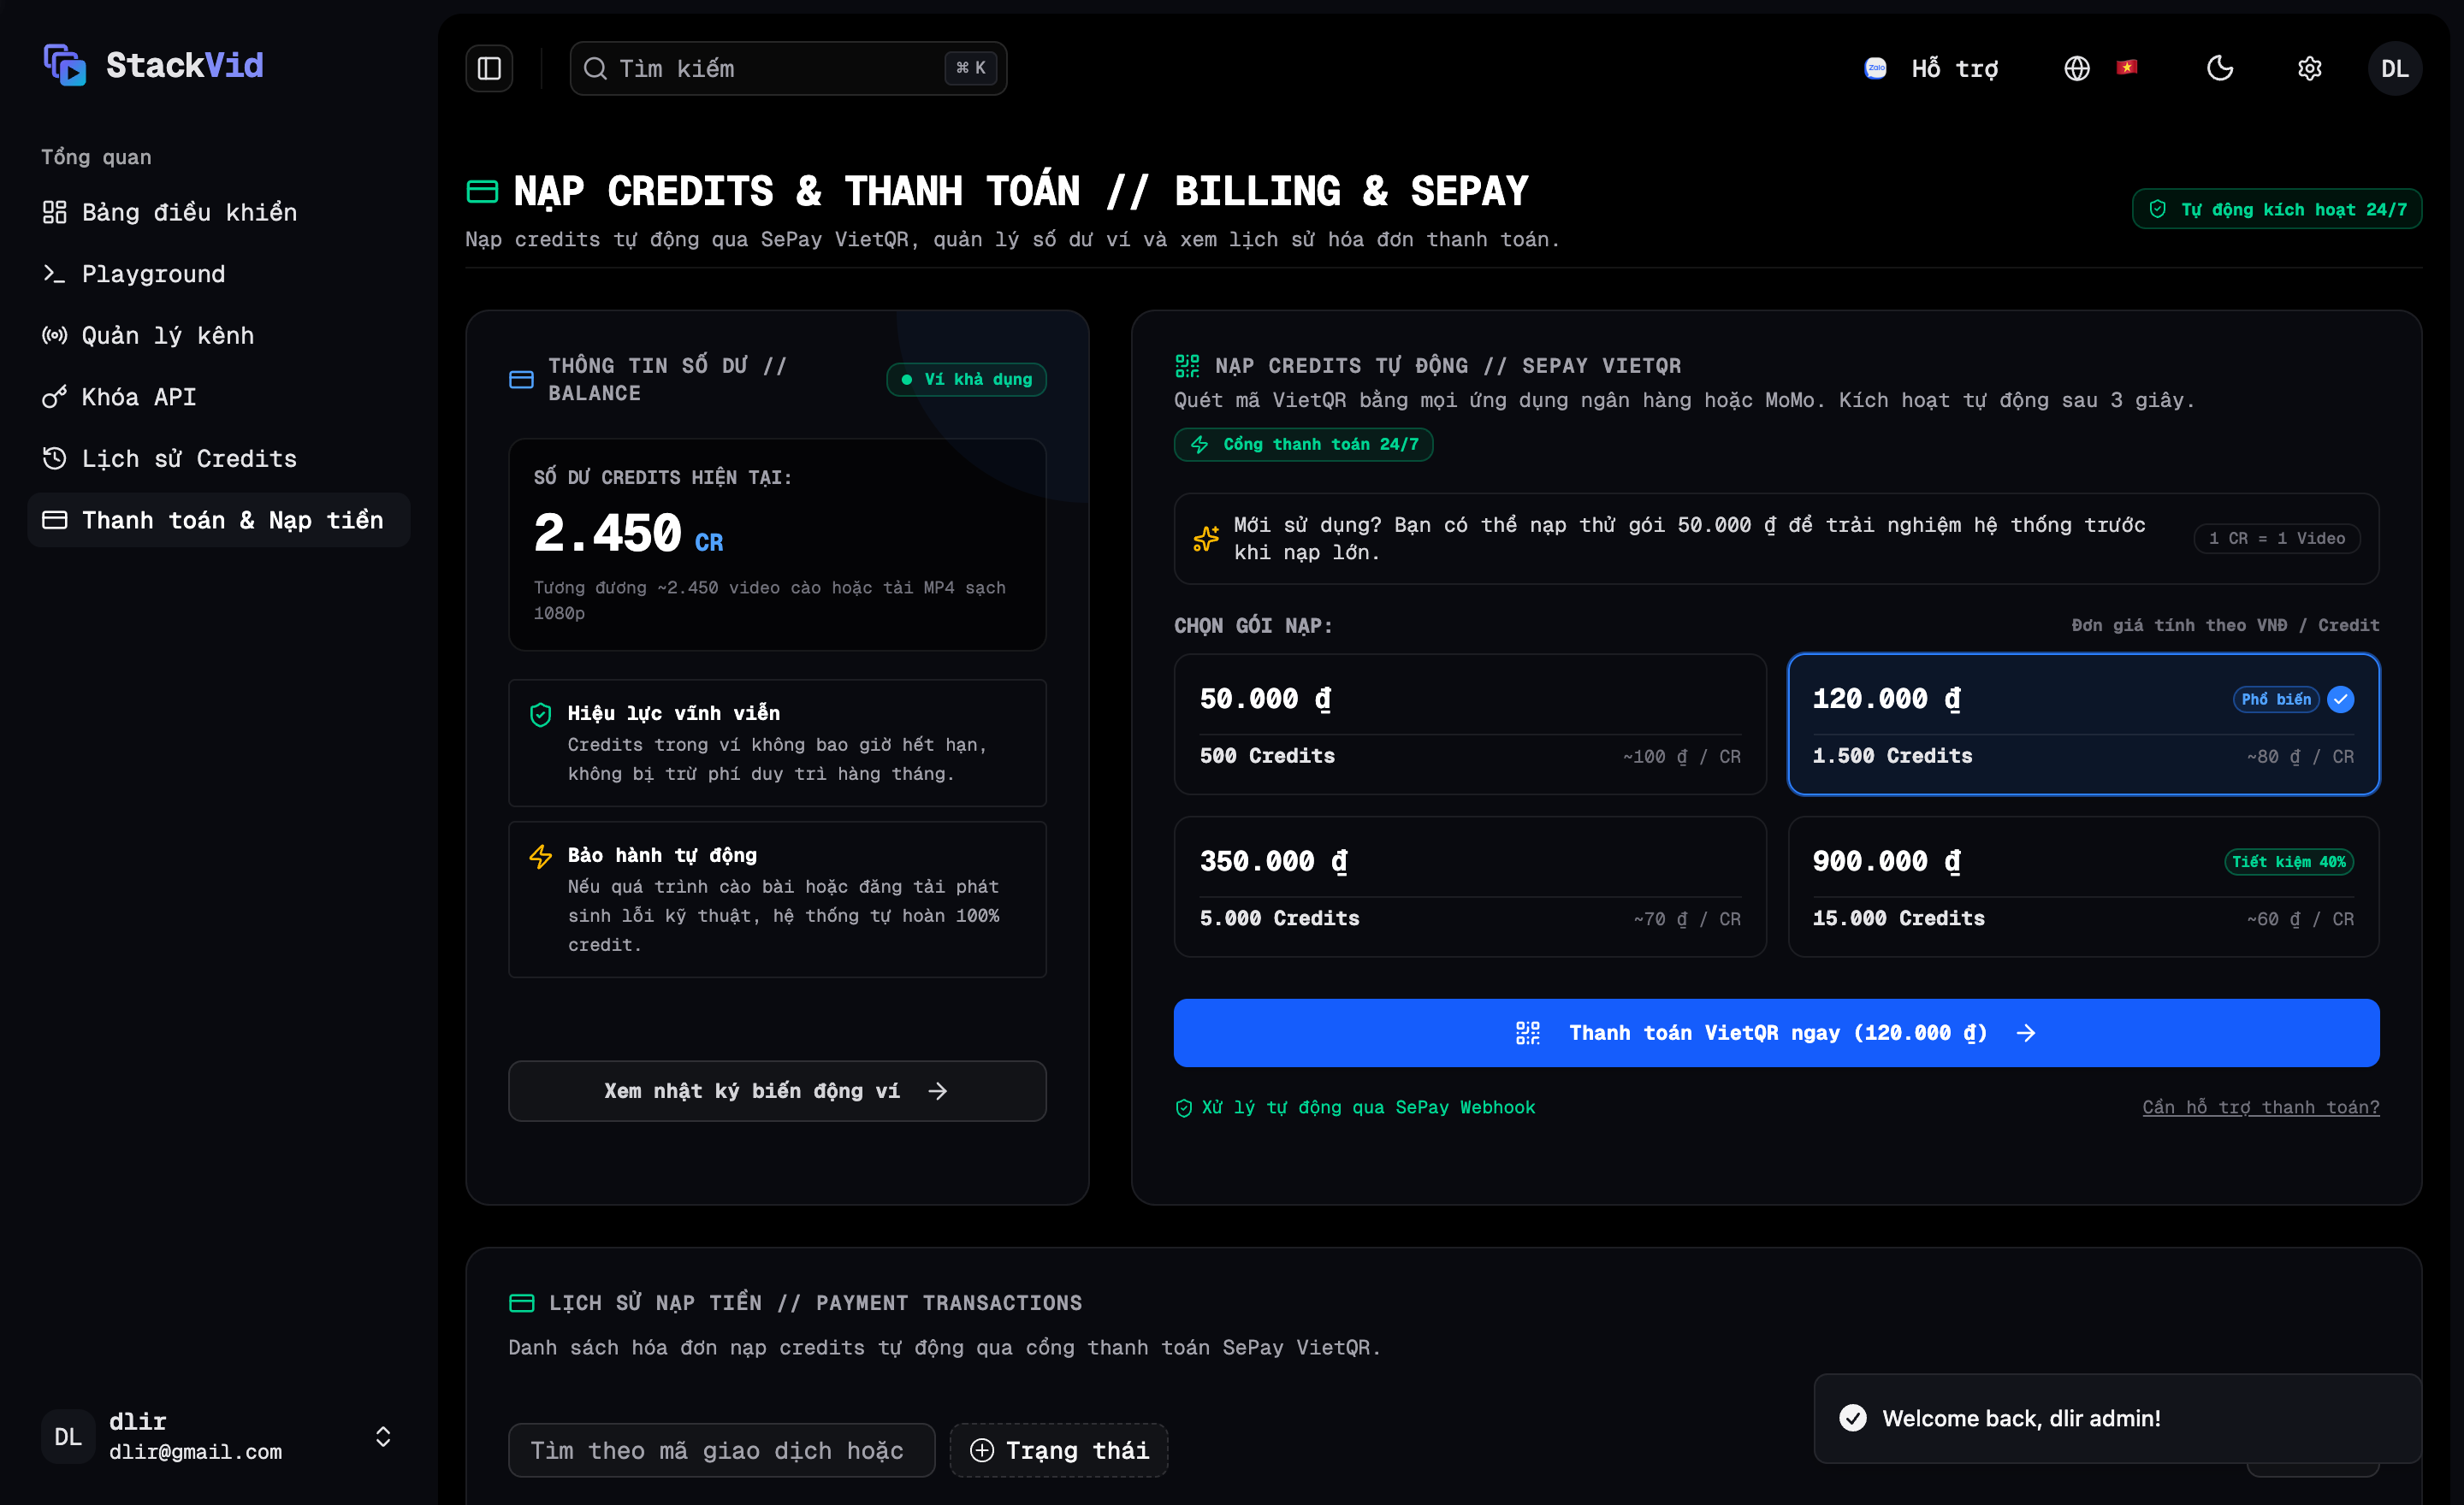The image size is (2464, 1505).
Task: Choose the 900.000 đ package option
Action: coord(2083,888)
